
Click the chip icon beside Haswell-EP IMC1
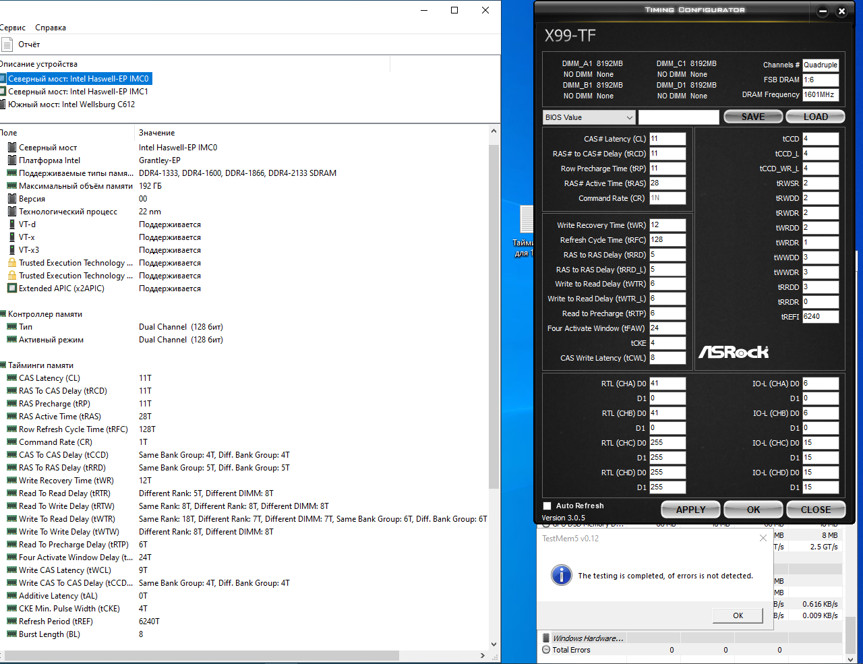(x=3, y=92)
